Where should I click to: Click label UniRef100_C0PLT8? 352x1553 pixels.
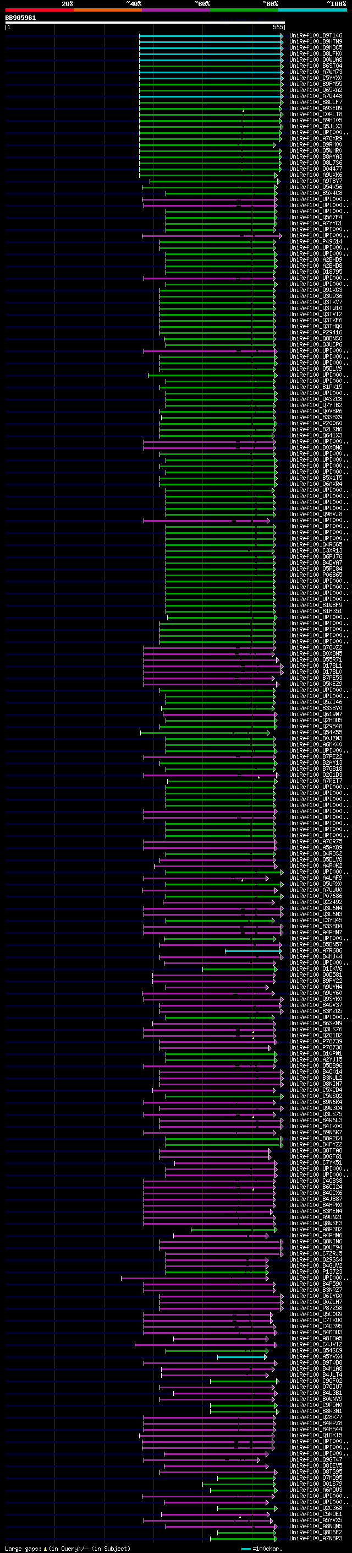point(315,115)
